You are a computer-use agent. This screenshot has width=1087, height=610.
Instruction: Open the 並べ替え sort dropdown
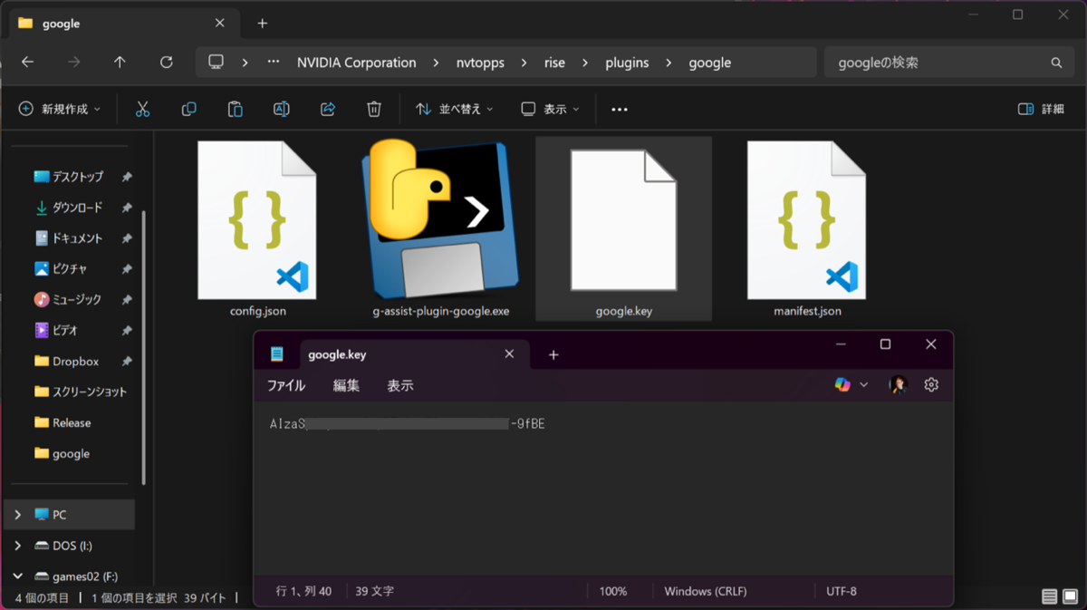coord(455,109)
